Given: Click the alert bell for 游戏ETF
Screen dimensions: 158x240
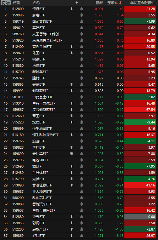Looking at the screenshot, I should [82, 236].
